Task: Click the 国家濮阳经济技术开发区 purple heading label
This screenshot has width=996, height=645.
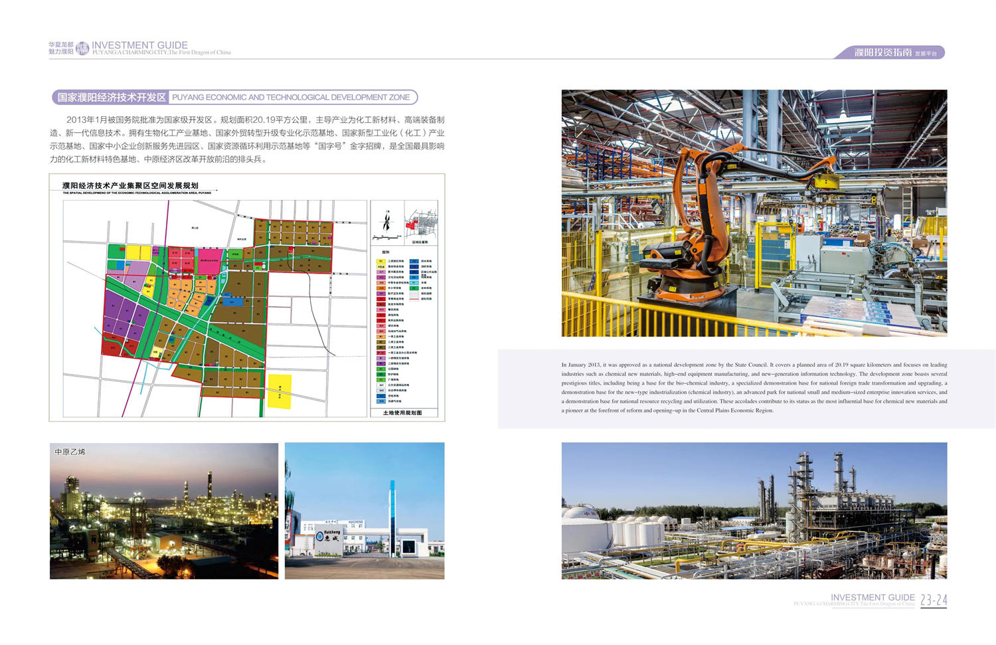Action: pos(110,98)
